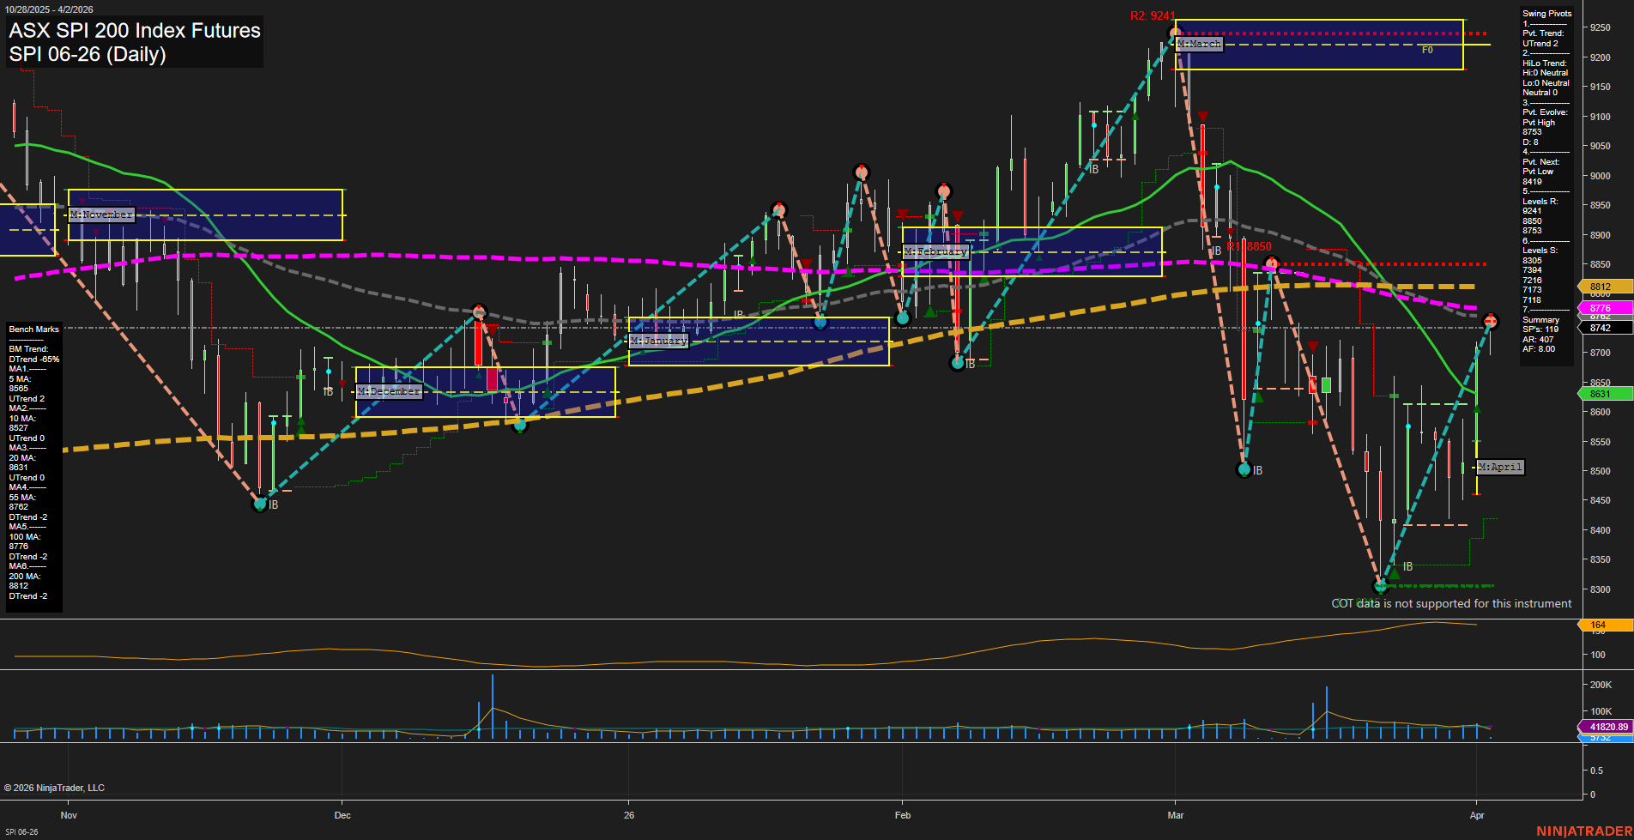
Task: Select the purple 41820.89 volume value marker
Action: click(x=1608, y=726)
